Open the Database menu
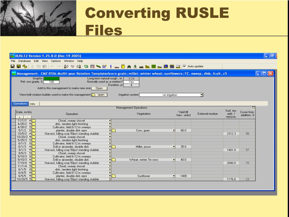Screen dimensions: 289x217 pos(25,61)
